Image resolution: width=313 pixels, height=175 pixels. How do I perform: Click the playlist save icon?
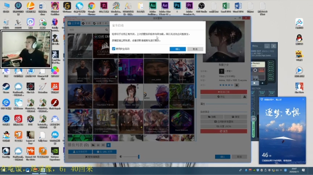(98, 145)
